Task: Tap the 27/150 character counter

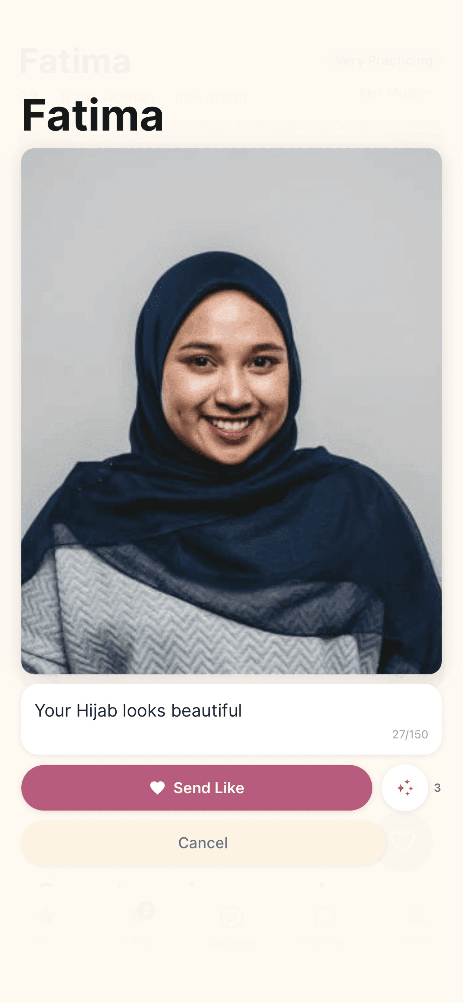Action: [x=410, y=734]
